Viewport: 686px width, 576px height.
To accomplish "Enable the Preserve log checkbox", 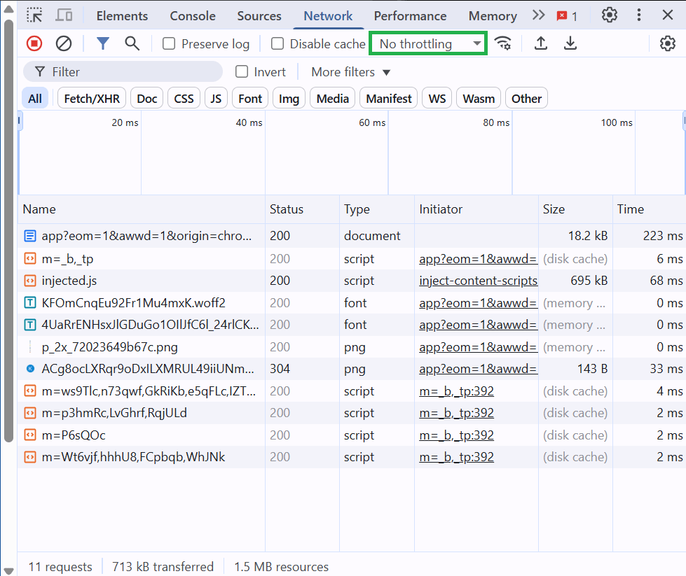I will [169, 43].
